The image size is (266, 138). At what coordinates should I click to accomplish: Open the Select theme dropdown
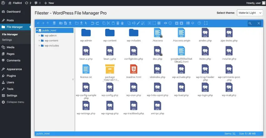pos(250,13)
